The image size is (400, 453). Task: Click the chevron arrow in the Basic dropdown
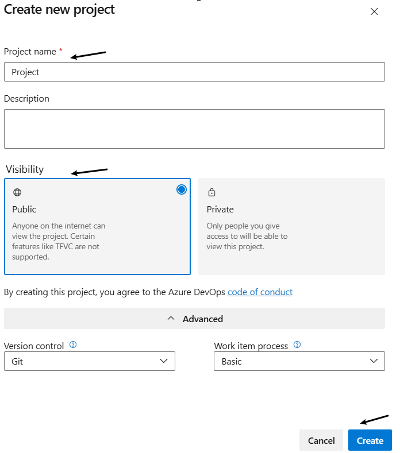374,361
